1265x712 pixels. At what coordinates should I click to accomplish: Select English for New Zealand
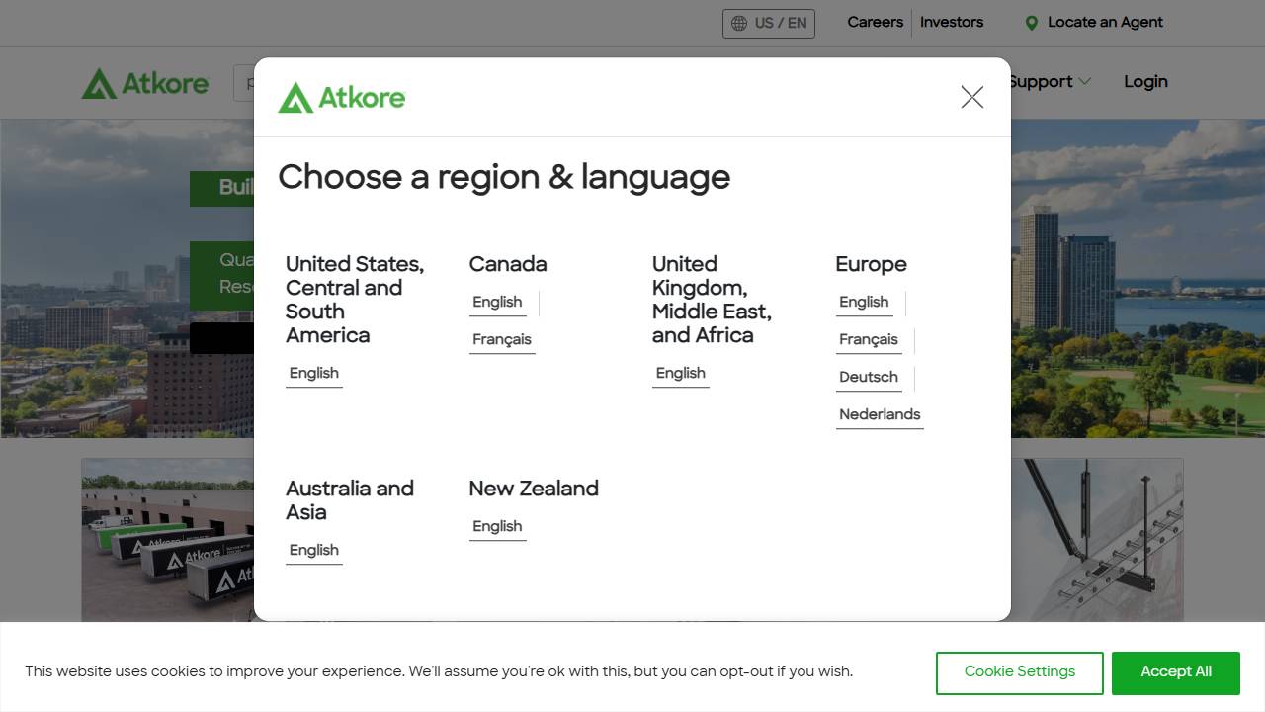point(497,526)
